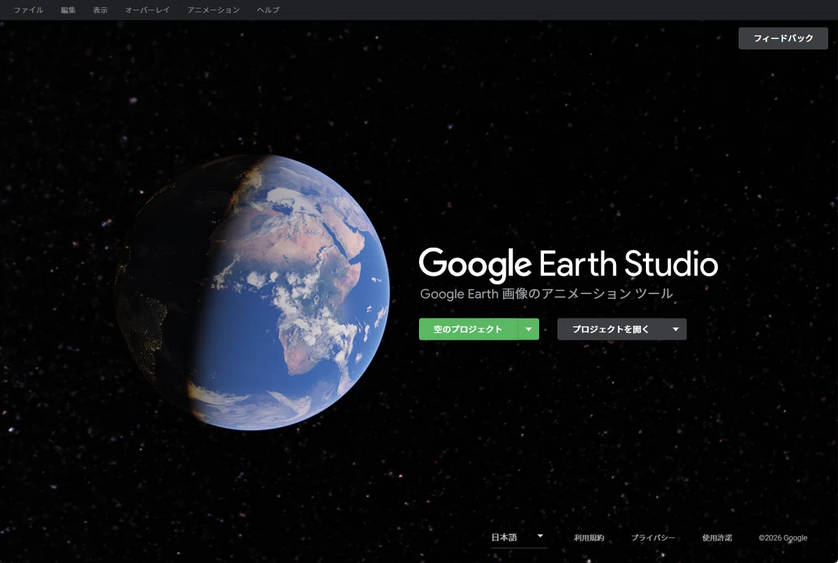Create a 空のプロジェクト
838x563 pixels.
click(468, 329)
